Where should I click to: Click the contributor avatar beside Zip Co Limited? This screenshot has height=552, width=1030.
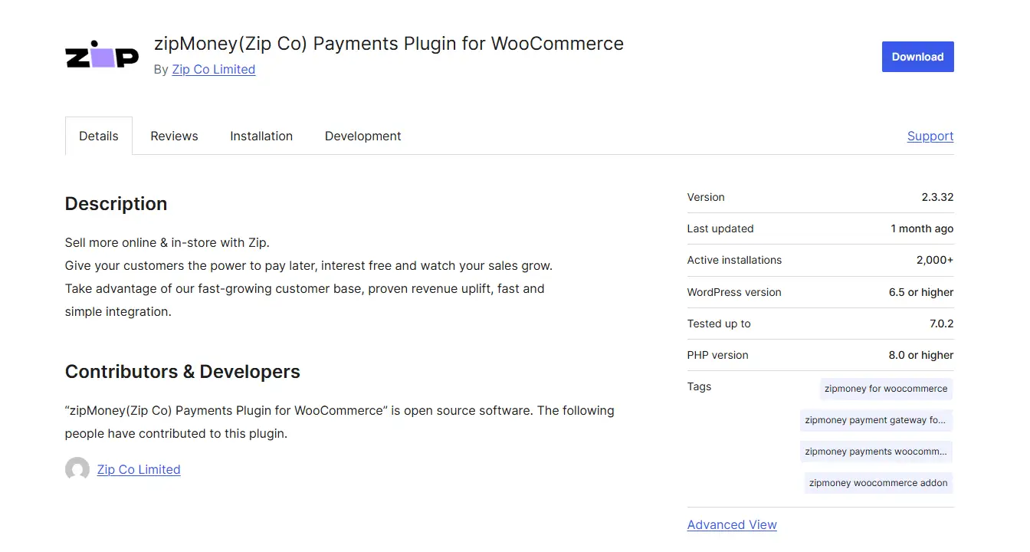pos(77,469)
